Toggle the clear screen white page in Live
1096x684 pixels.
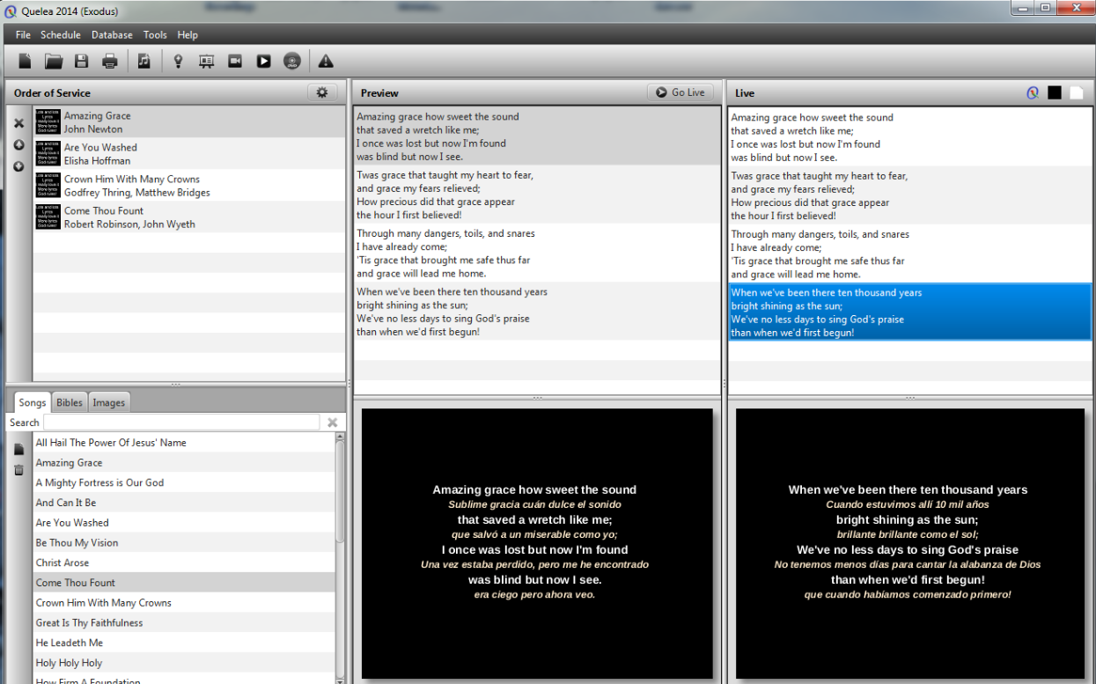point(1076,92)
